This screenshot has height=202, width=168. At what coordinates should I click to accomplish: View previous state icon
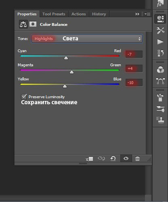(x=101, y=158)
